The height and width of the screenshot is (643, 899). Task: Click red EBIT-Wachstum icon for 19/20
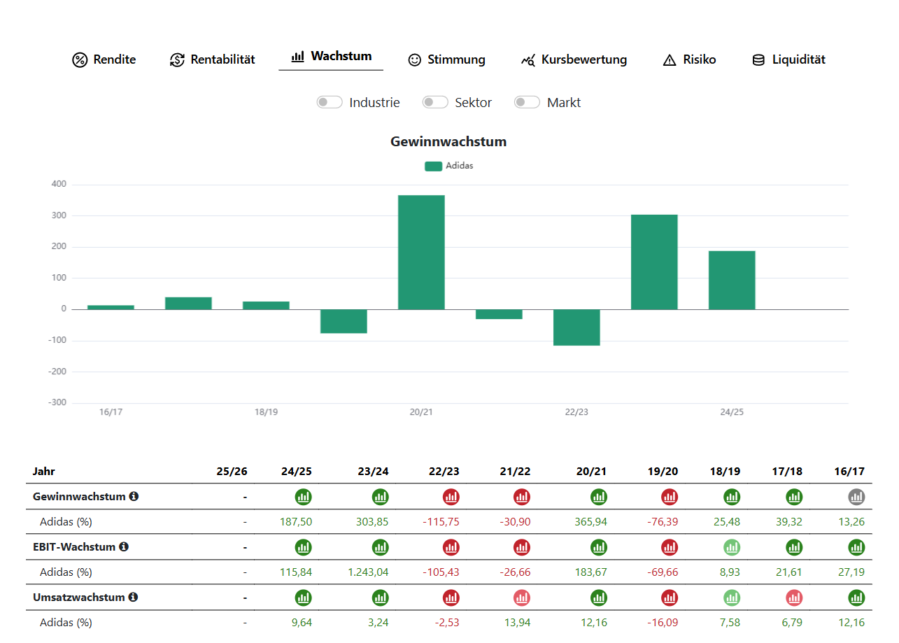[670, 547]
